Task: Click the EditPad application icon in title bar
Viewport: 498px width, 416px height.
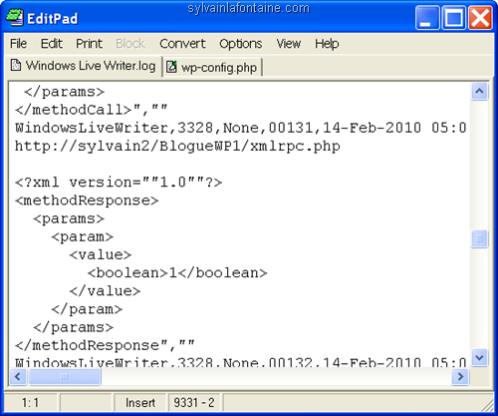Action: click(x=15, y=18)
